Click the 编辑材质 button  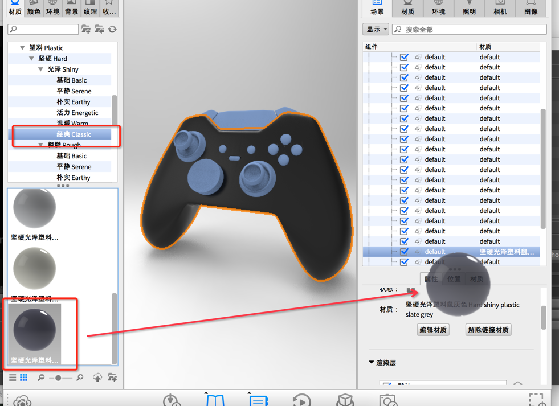[433, 330]
